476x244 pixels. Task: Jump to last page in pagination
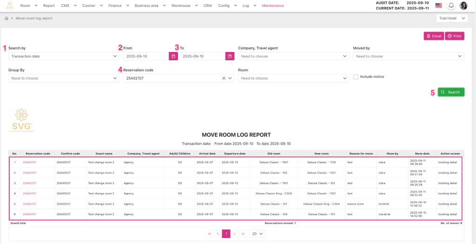tap(243, 234)
